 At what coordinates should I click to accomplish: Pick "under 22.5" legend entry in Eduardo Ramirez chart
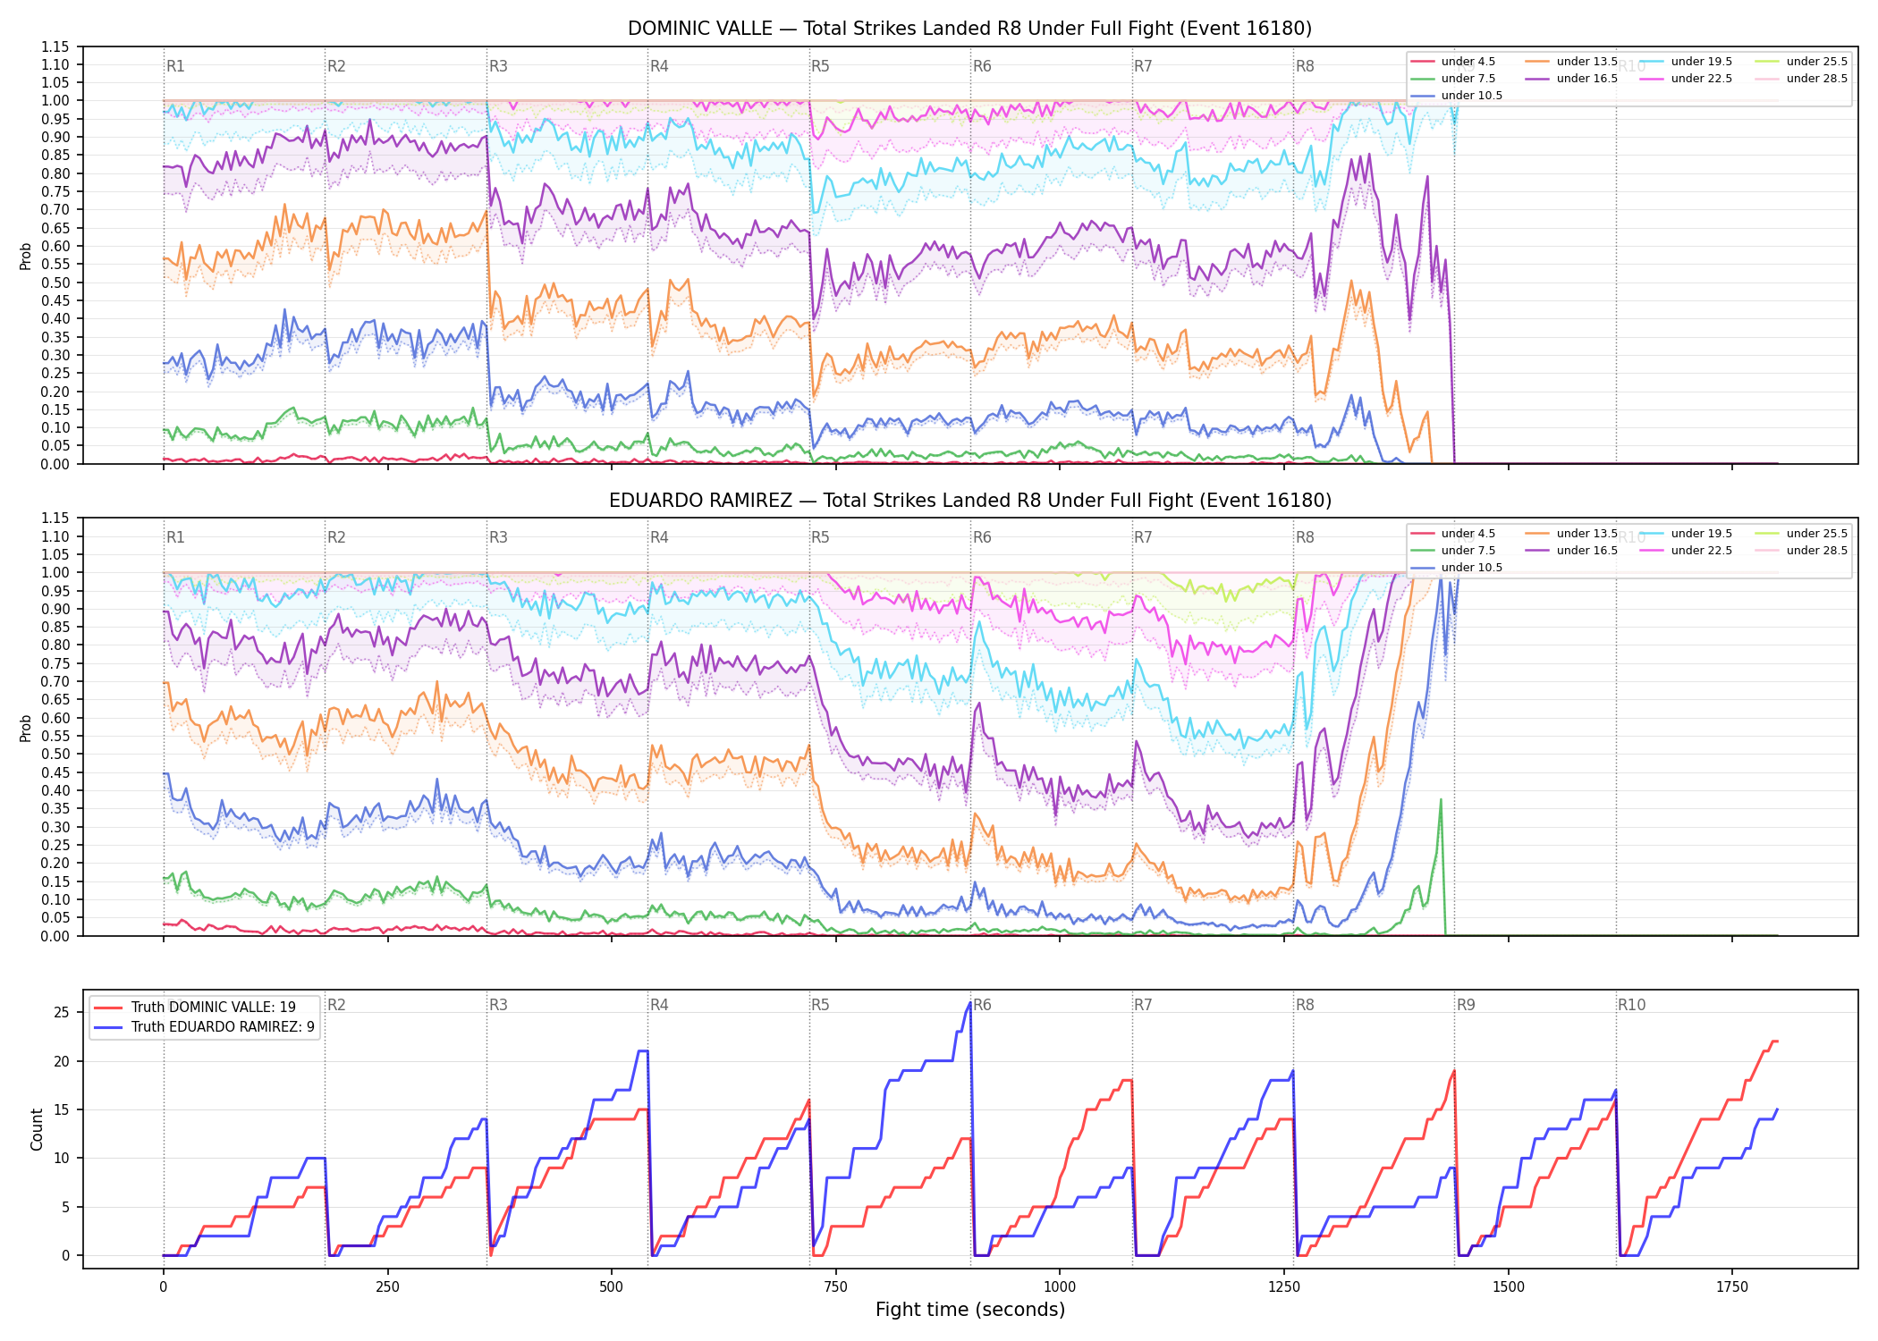pyautogui.click(x=1686, y=551)
